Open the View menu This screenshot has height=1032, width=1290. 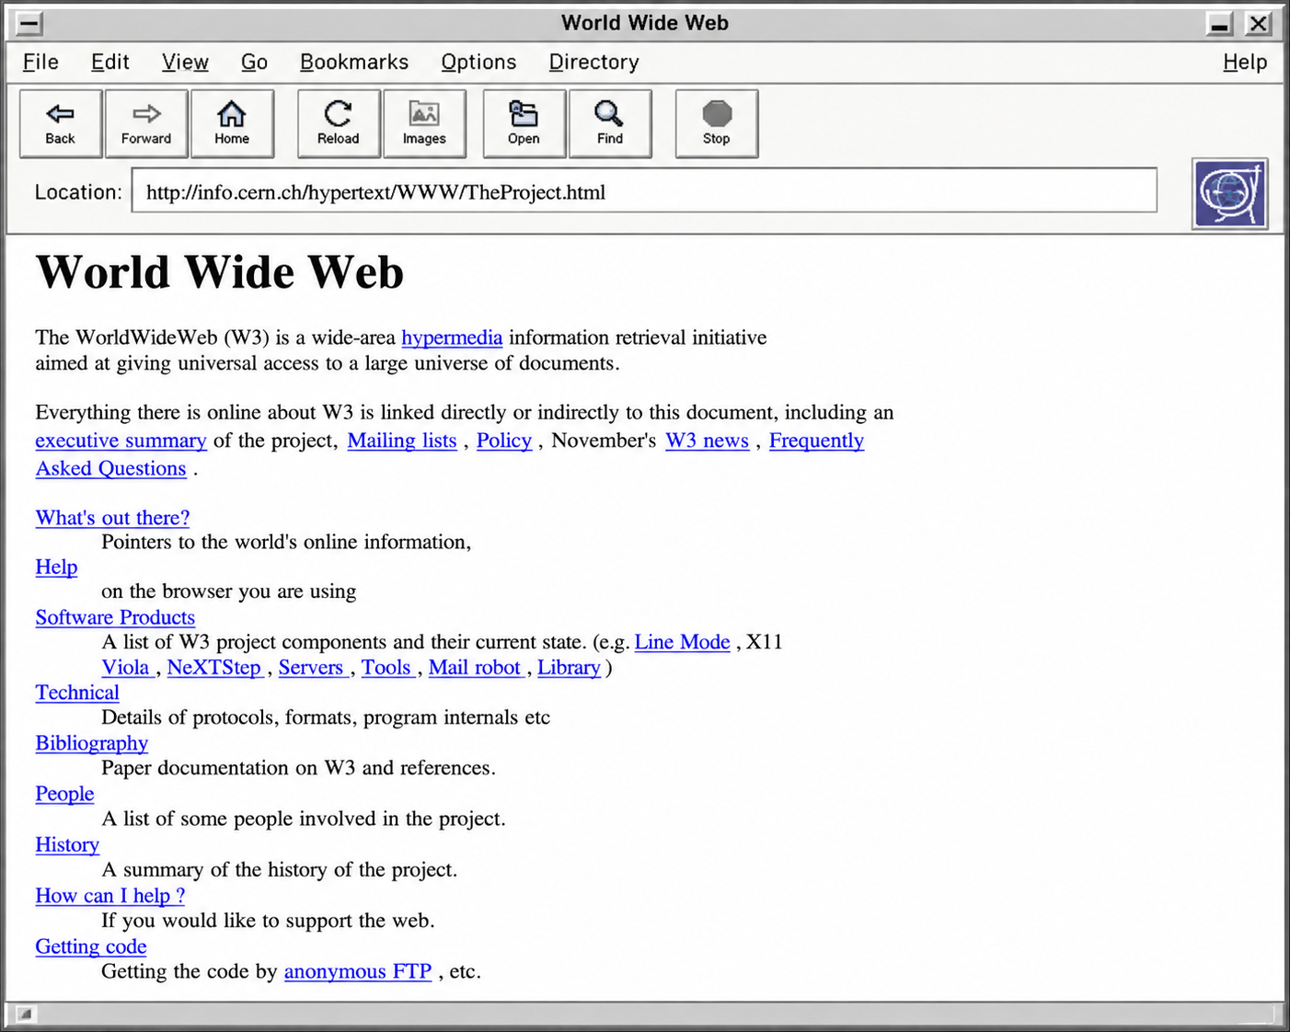(185, 62)
